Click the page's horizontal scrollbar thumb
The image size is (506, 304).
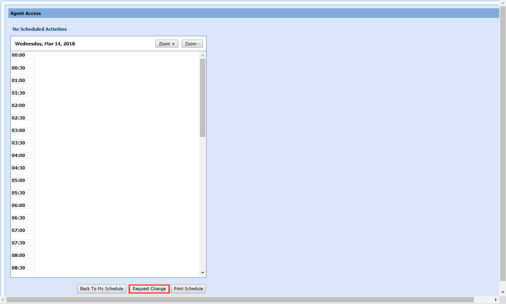click(x=240, y=300)
